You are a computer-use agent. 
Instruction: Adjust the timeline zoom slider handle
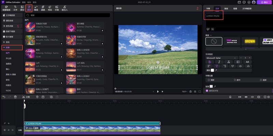(x=269, y=97)
